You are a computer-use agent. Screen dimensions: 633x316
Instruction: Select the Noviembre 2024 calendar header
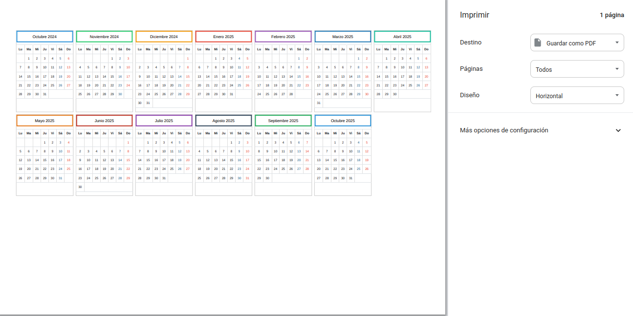[x=104, y=37]
